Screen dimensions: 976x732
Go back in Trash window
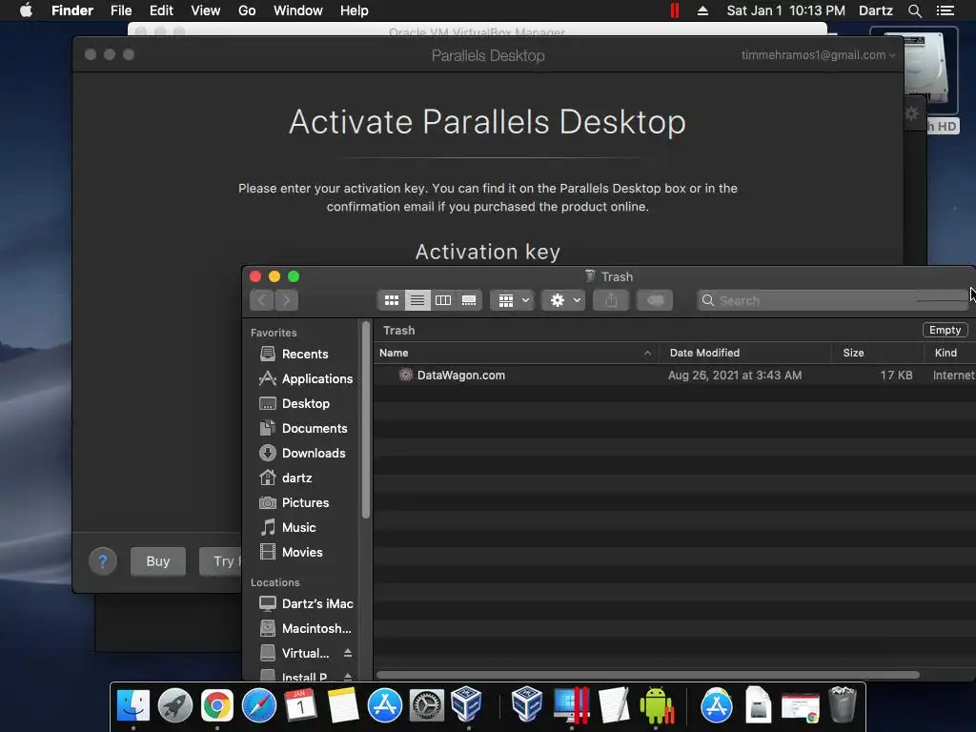262,300
